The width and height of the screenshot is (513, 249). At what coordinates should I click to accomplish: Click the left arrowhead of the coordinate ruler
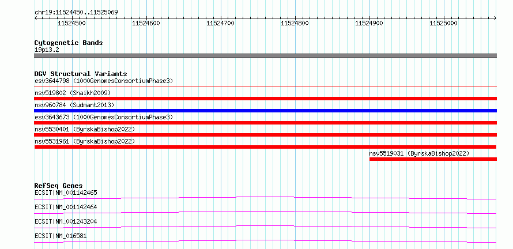[x=36, y=18]
